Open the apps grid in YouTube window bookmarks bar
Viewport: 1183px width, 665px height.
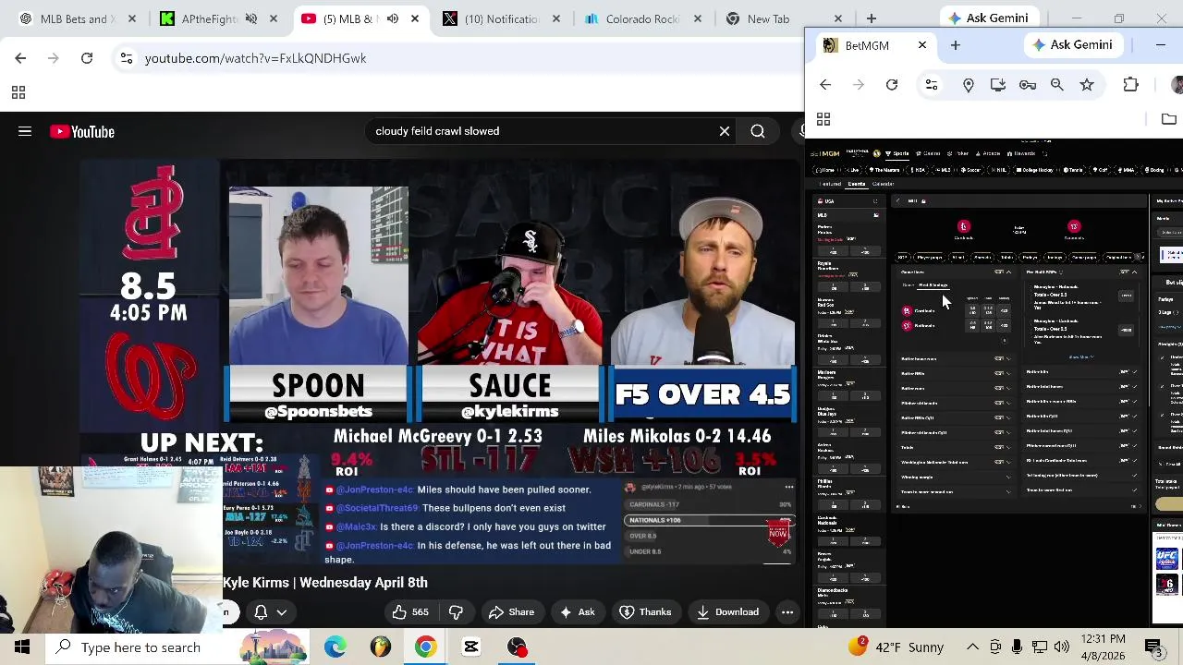click(x=18, y=92)
